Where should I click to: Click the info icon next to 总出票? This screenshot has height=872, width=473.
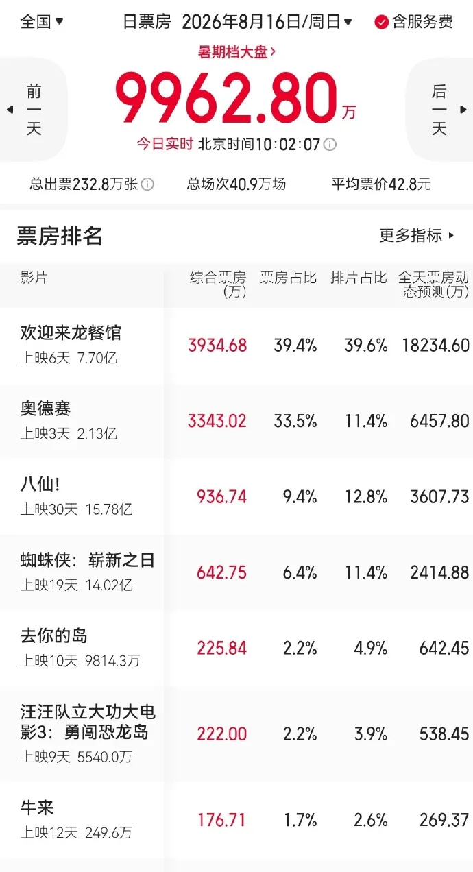coord(147,184)
